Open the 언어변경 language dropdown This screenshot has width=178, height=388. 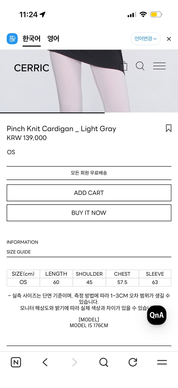click(145, 39)
